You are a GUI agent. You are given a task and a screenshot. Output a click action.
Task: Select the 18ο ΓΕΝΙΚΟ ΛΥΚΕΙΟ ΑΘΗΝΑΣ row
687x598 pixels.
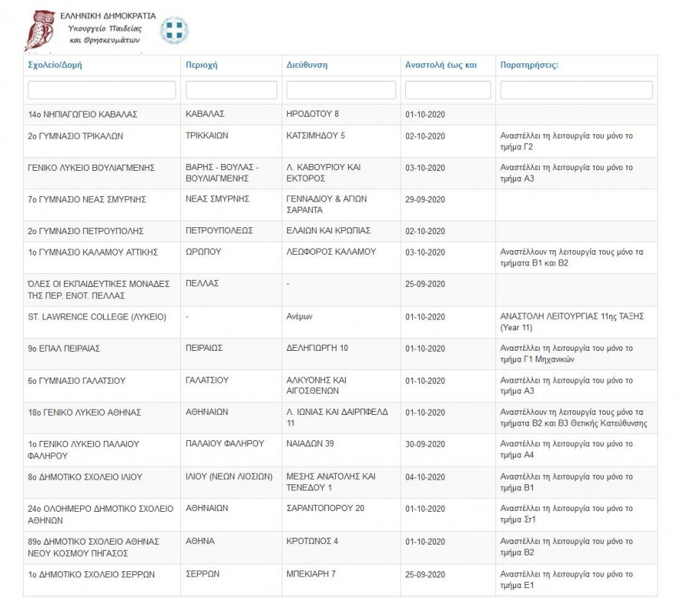coord(84,413)
